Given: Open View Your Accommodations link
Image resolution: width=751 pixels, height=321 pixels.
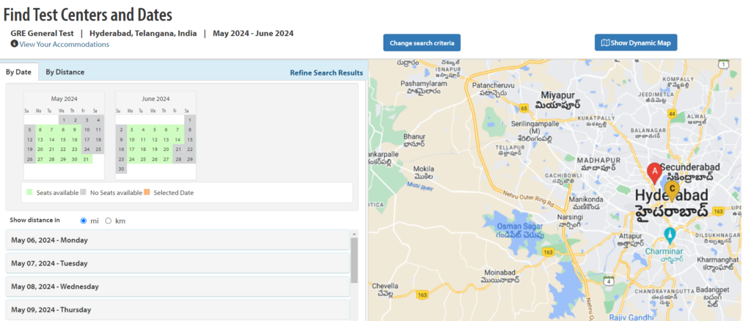Looking at the screenshot, I should click(65, 45).
